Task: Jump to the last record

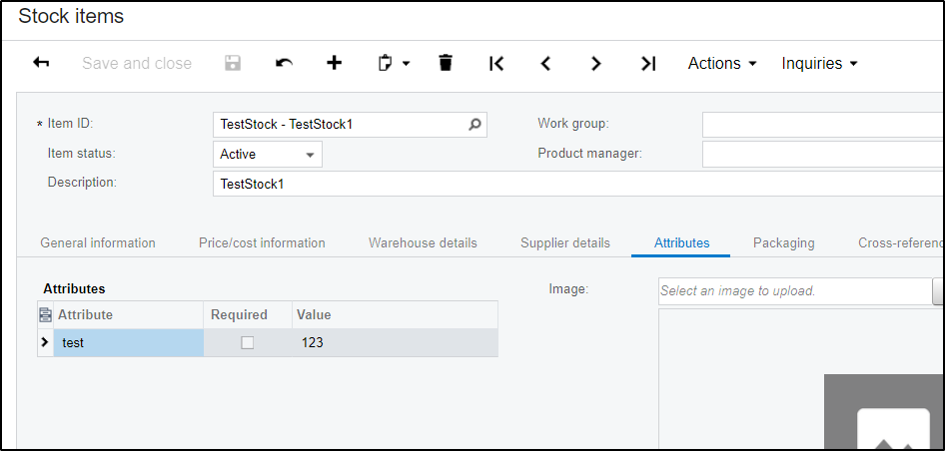Action: pos(648,63)
